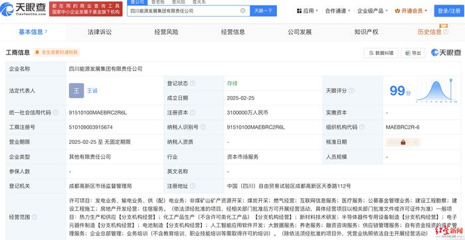
Task: Expand the 企业级产品 dropdown
Action: click(373, 11)
